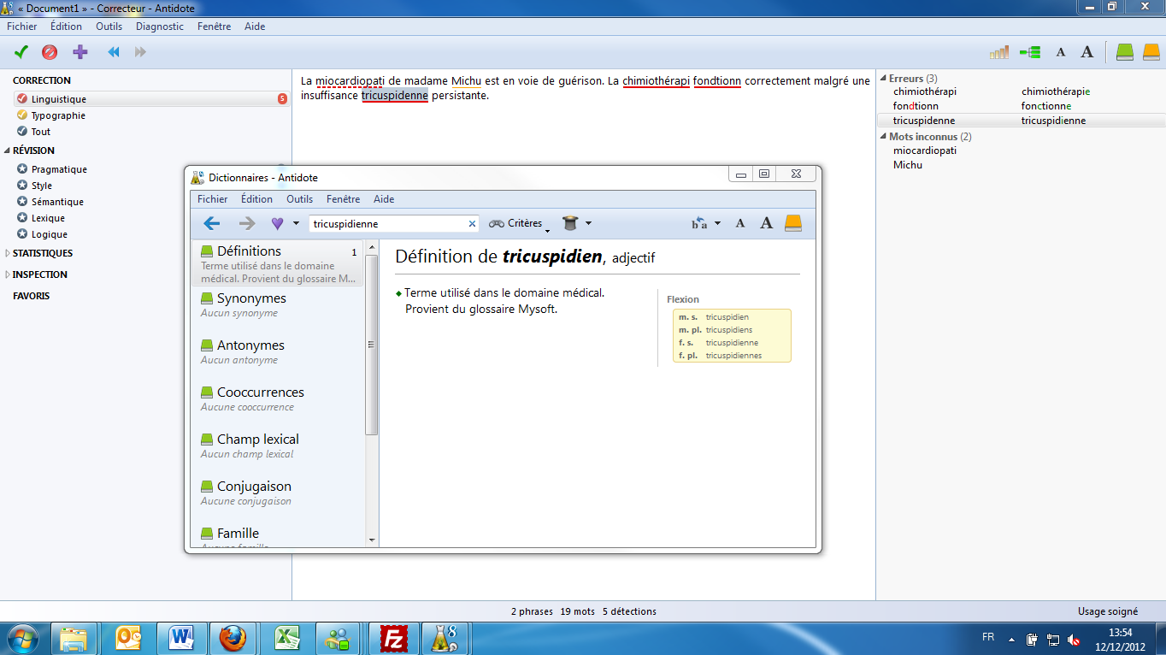Open Fenêtre menu in Dictionnaires window
The height and width of the screenshot is (655, 1166).
[343, 199]
